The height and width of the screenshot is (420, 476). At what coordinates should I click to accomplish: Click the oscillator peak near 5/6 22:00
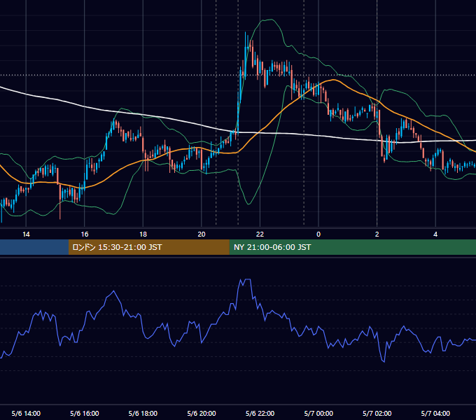coord(247,279)
